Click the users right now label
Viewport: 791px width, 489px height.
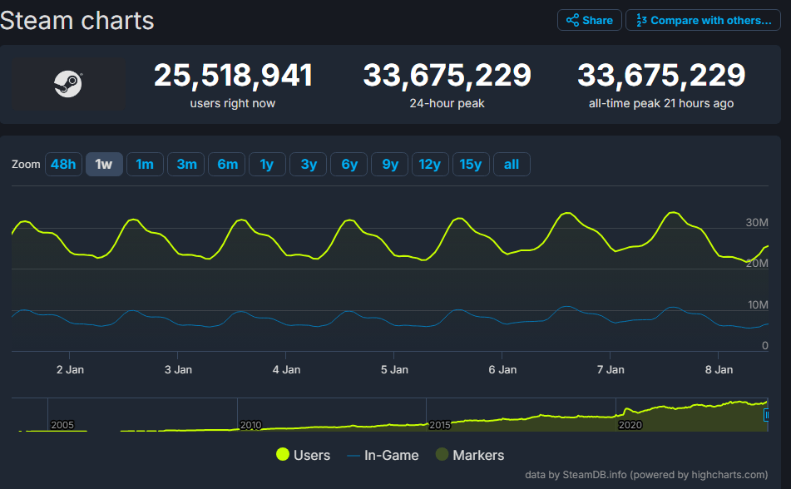(x=233, y=103)
